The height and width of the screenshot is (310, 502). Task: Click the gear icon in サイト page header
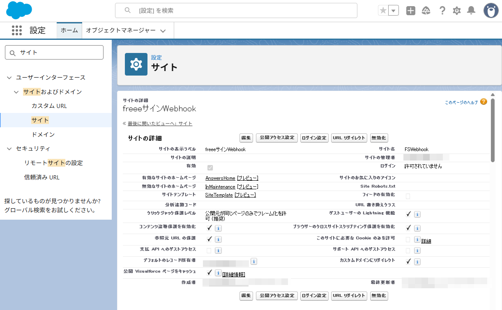[136, 64]
